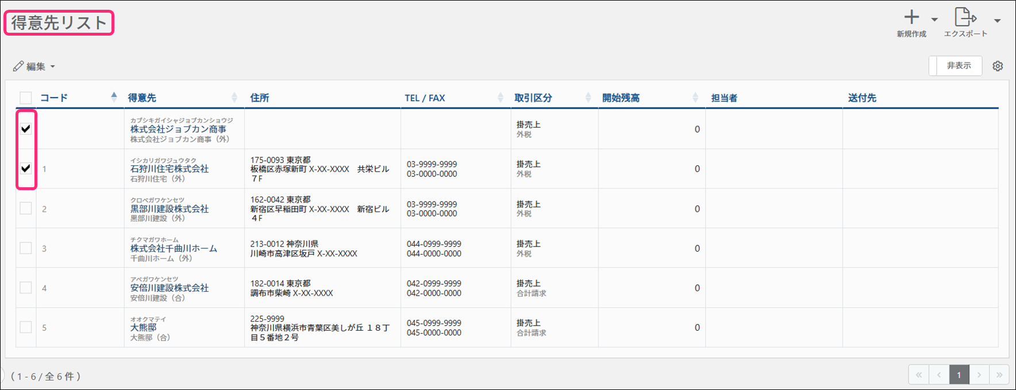Go to the last page of results

point(999,375)
